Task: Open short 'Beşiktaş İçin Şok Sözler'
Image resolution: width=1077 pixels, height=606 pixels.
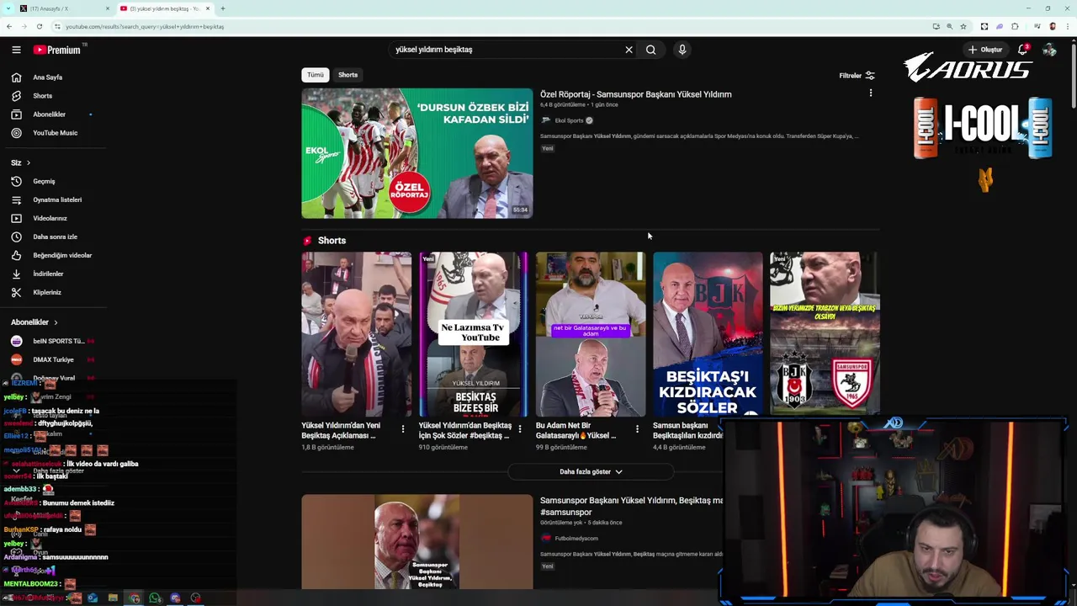Action: [x=473, y=334]
